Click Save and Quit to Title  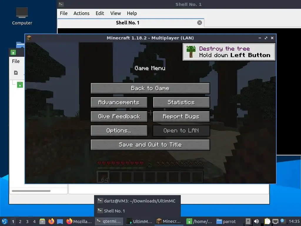tap(150, 145)
